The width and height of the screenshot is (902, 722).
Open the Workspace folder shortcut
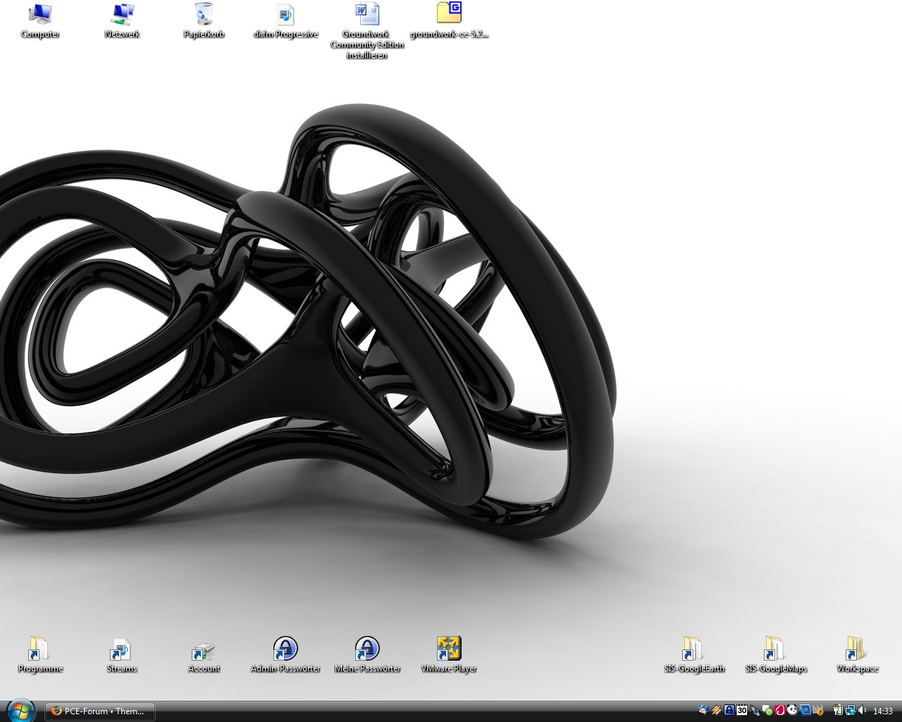[857, 649]
